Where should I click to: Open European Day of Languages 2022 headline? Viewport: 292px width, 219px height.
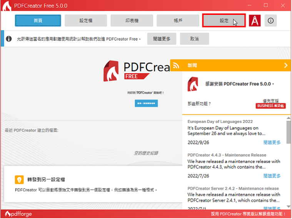click(x=220, y=122)
